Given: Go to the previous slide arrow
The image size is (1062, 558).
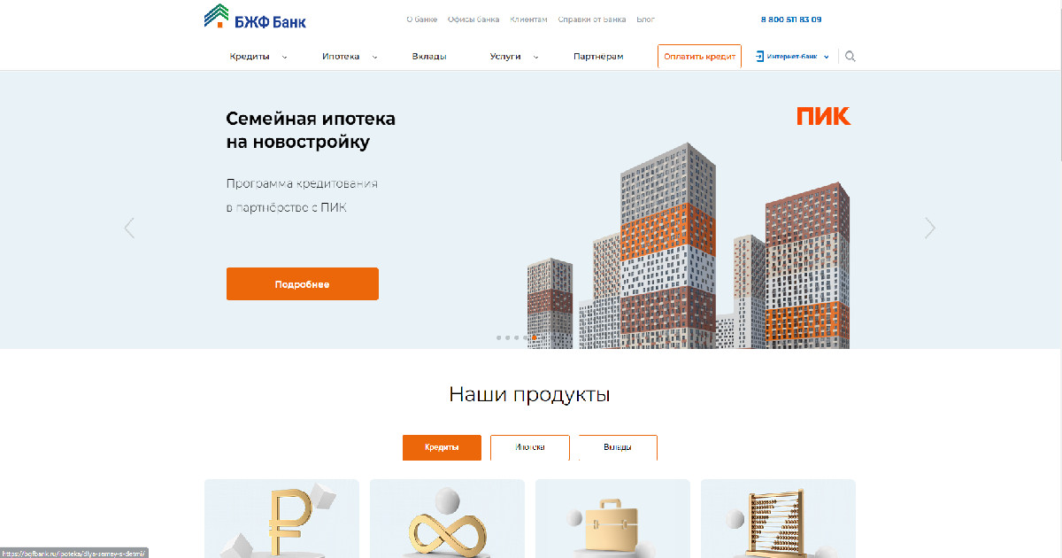Looking at the screenshot, I should coord(129,228).
